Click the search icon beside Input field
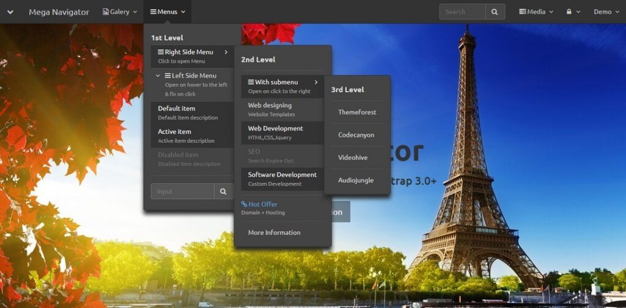This screenshot has width=626, height=308. click(224, 192)
